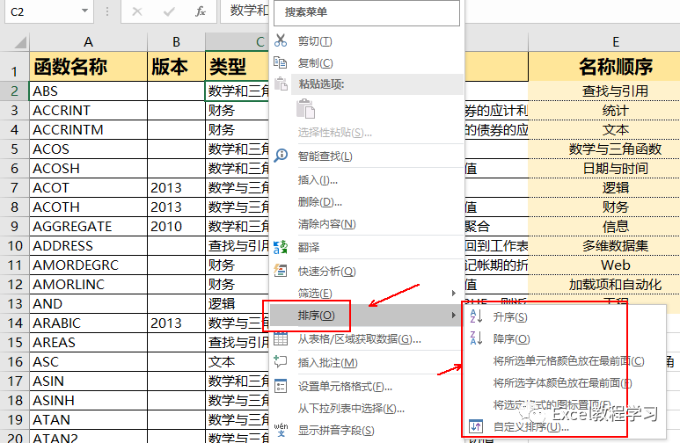
Task: Choose 设置单元格格式(F)... entry
Action: click(x=345, y=386)
